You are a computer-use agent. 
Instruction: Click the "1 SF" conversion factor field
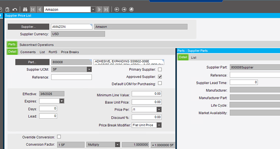[71, 145]
